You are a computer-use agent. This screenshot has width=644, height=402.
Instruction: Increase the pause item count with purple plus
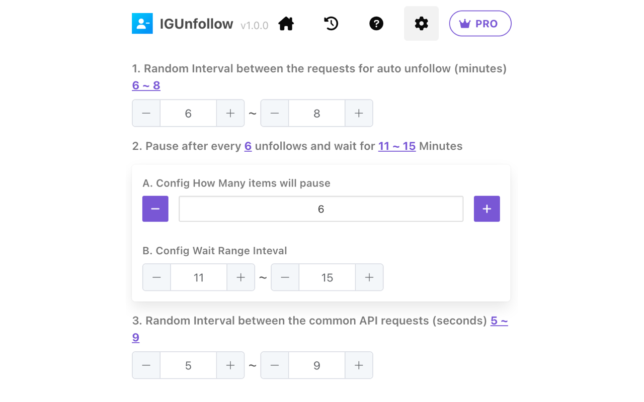(x=487, y=209)
